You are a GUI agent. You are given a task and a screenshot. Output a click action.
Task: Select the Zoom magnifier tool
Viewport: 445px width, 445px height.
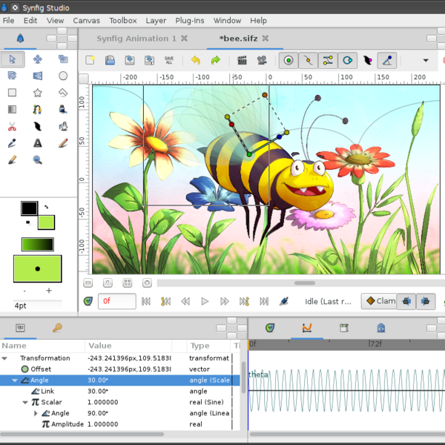(38, 159)
